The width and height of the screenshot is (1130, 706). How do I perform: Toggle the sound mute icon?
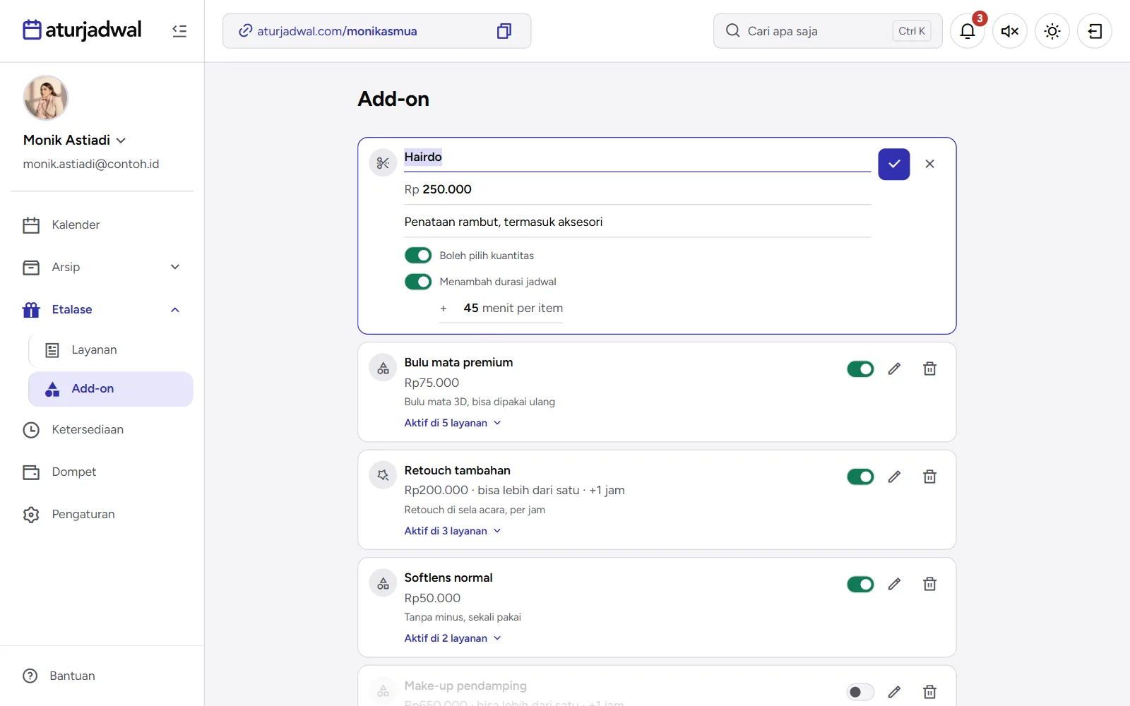pos(1010,31)
